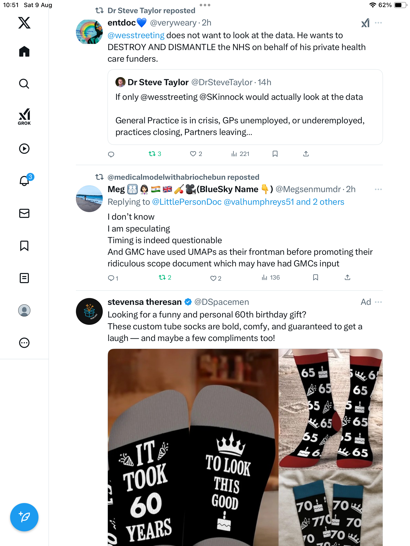Screen dimensions: 410x546
Task: Open the video play icon in the sidebar
Action: [24, 149]
